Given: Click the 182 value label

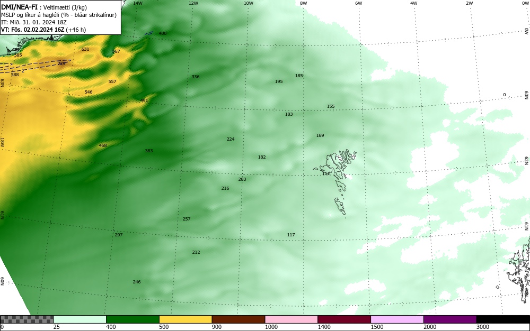Looking at the screenshot, I should pyautogui.click(x=262, y=157).
